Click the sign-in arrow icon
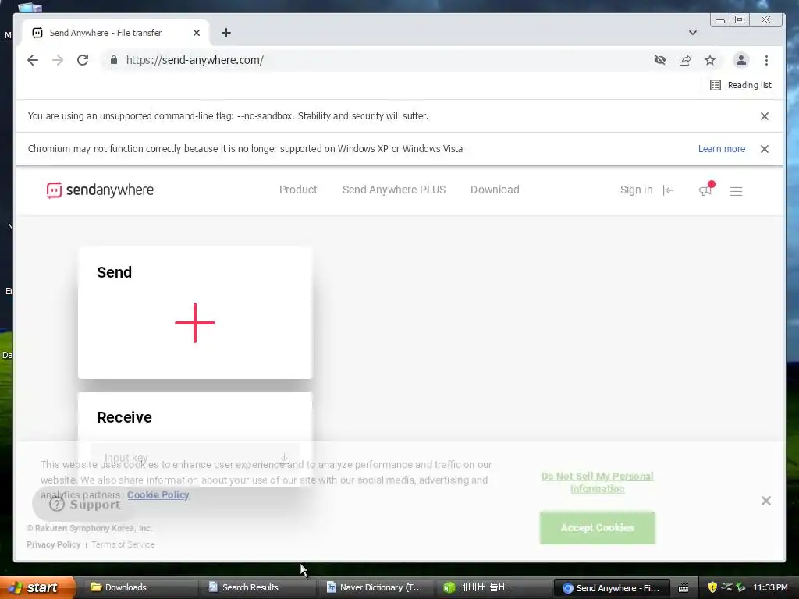Viewport: 799px width, 599px height. point(668,190)
